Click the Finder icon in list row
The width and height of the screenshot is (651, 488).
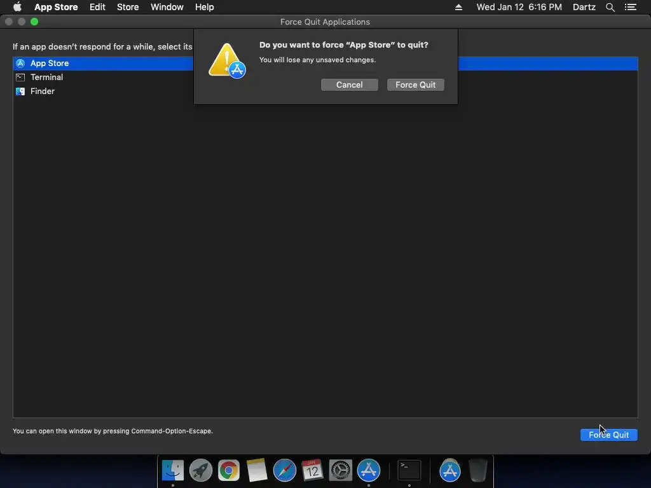[x=20, y=91]
